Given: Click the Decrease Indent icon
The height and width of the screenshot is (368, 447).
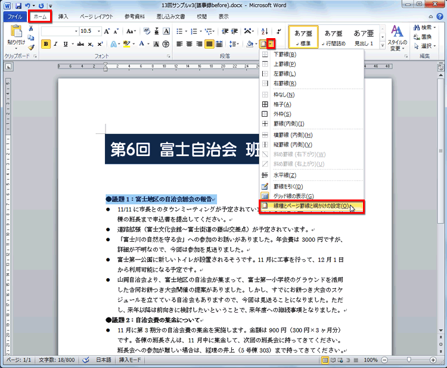Looking at the screenshot, I should pos(225,31).
